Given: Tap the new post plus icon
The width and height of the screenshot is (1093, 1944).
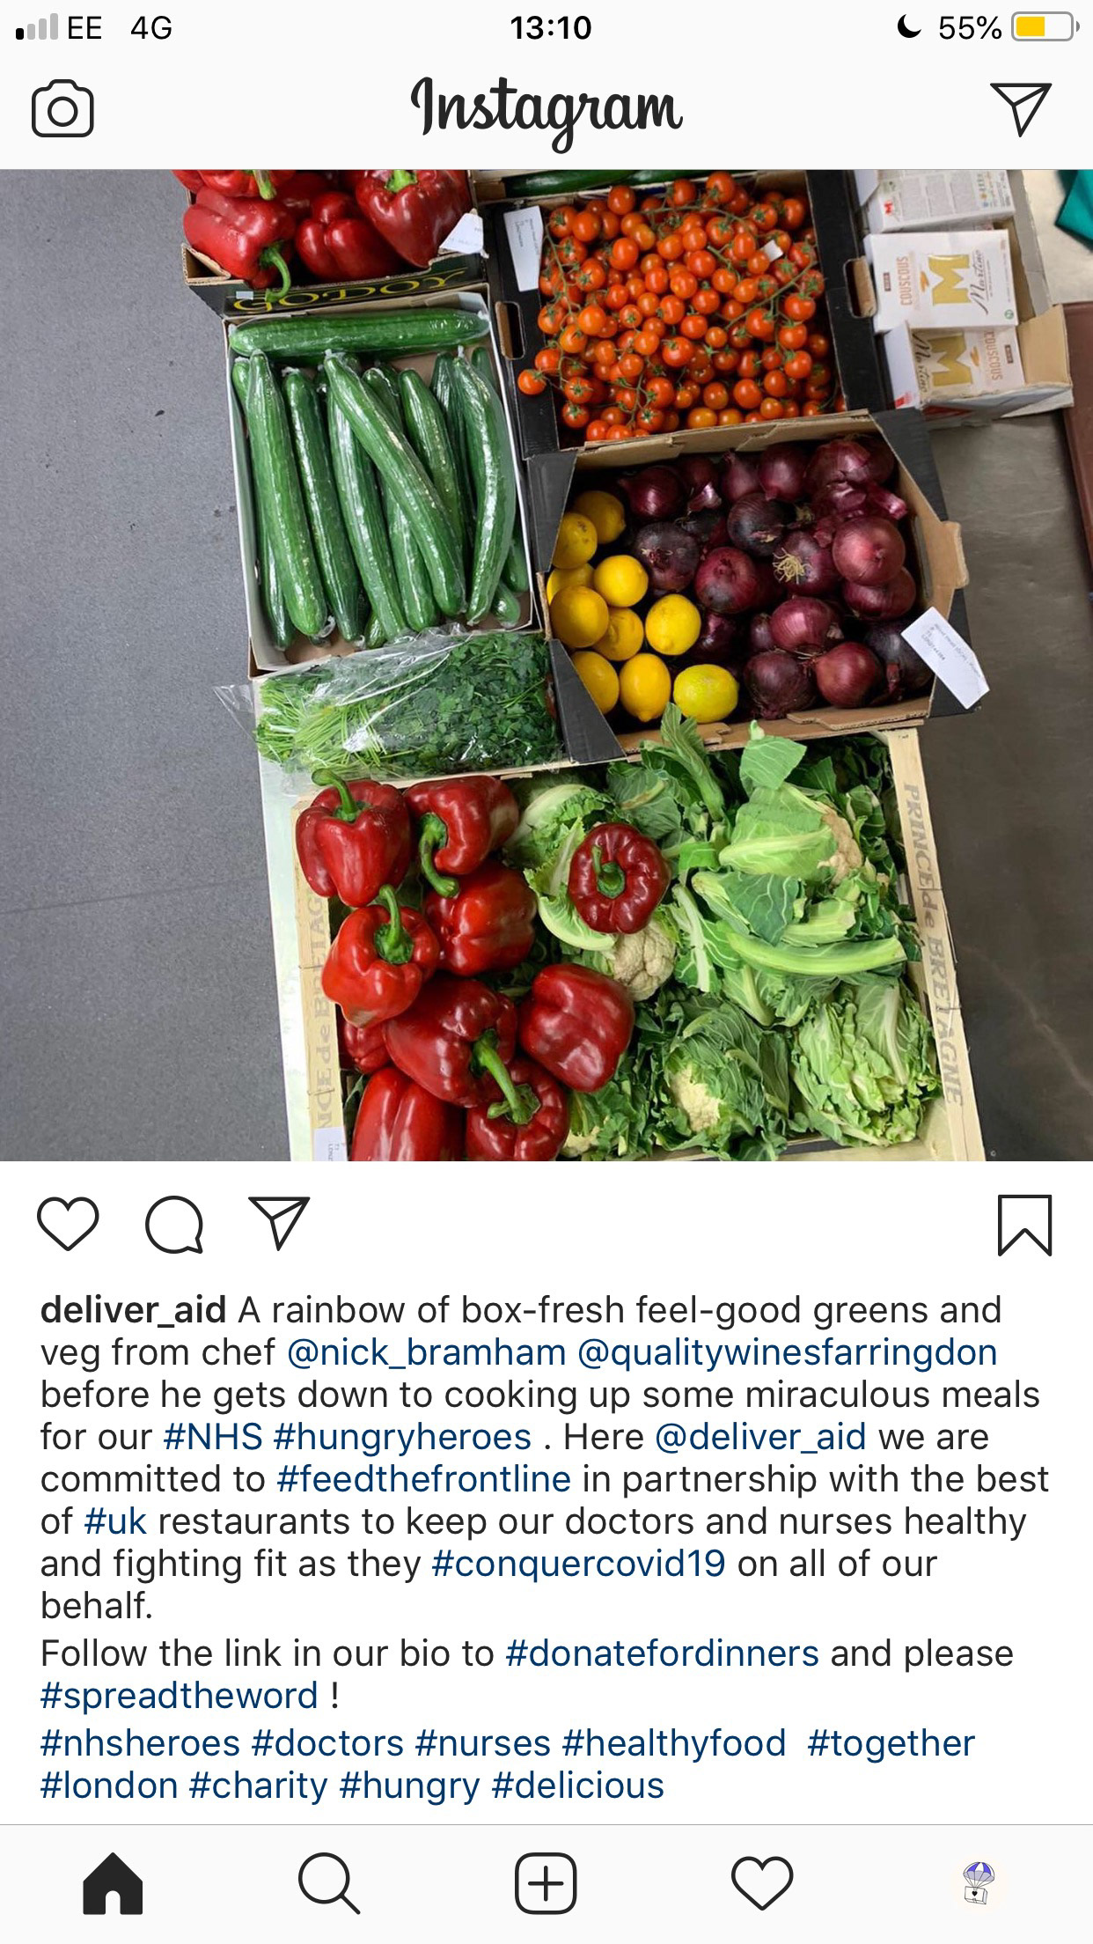Looking at the screenshot, I should pos(546,1883).
